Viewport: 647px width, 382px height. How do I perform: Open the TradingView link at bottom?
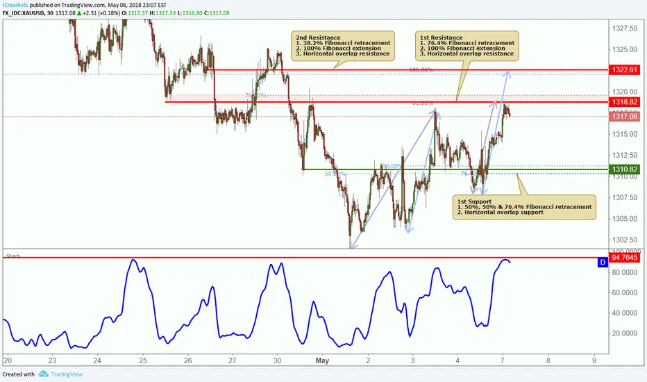point(67,374)
